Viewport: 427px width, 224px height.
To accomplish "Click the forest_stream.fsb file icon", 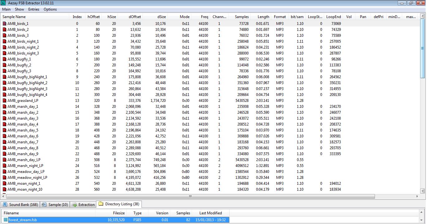I will point(6,220).
